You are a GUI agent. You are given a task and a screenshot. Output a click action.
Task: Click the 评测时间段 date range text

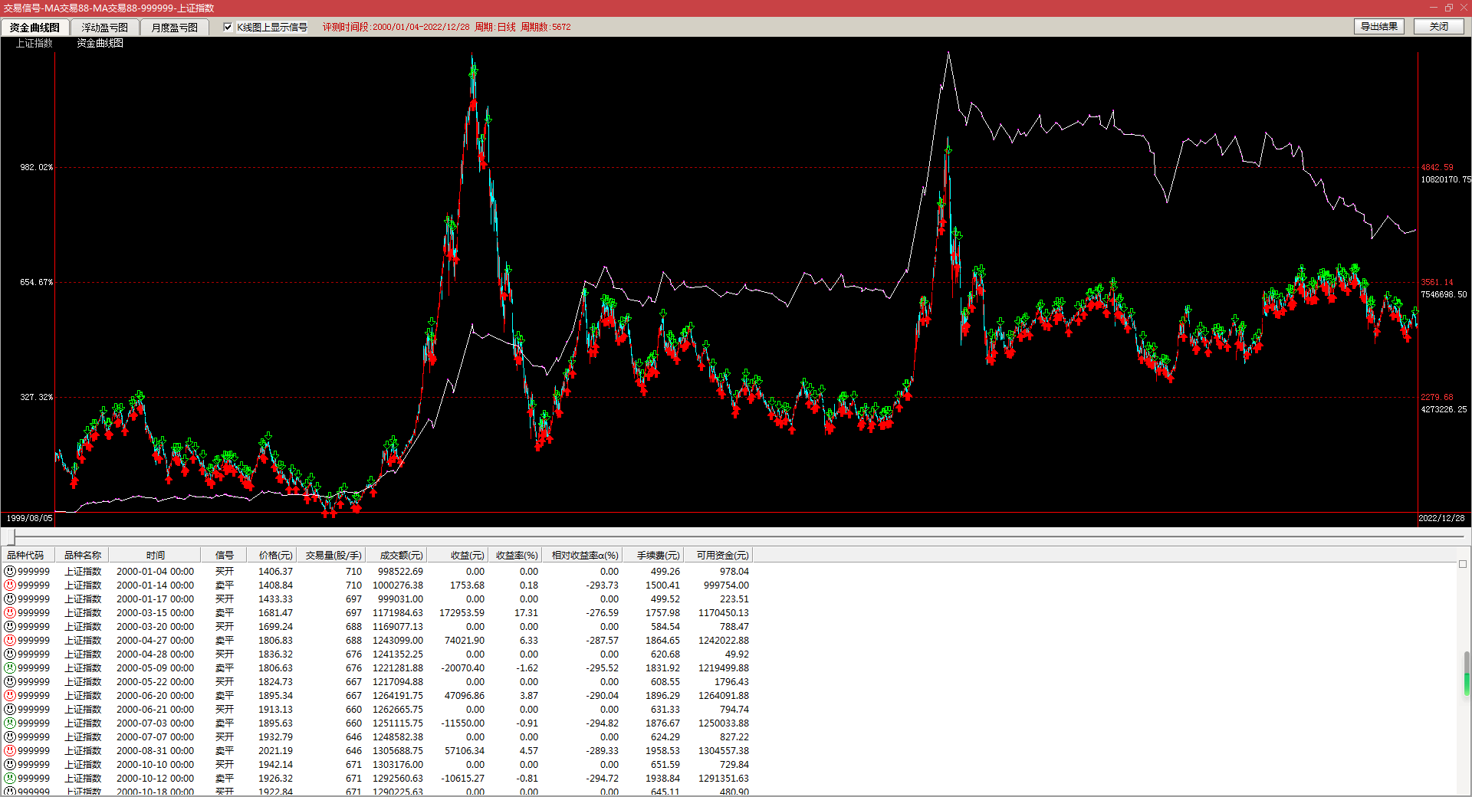396,27
